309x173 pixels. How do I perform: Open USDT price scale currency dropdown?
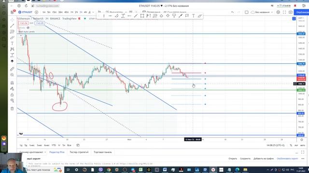coord(301,18)
